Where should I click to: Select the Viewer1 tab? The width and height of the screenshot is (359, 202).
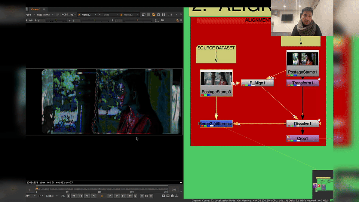coord(36,9)
